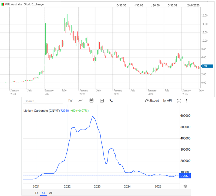Image resolution: width=216 pixels, height=196 pixels.
Task: Click the plus icon to add comparison
Action: (x=102, y=101)
